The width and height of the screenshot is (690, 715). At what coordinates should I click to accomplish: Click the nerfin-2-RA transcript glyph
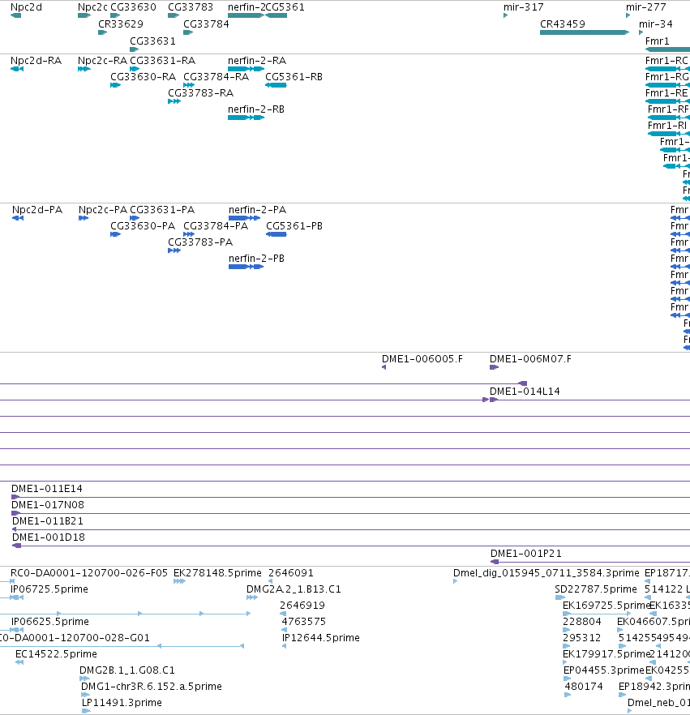coord(246,69)
